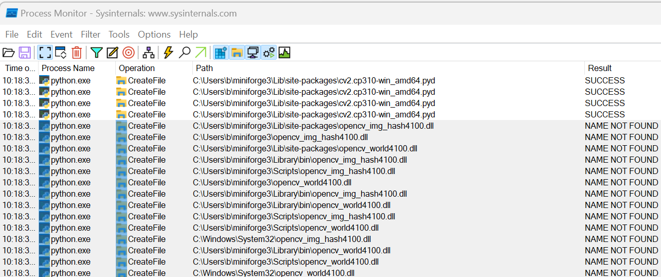
Task: Click python icon in miniforge3\opencv_img_hash4100.dll row
Action: (44, 137)
